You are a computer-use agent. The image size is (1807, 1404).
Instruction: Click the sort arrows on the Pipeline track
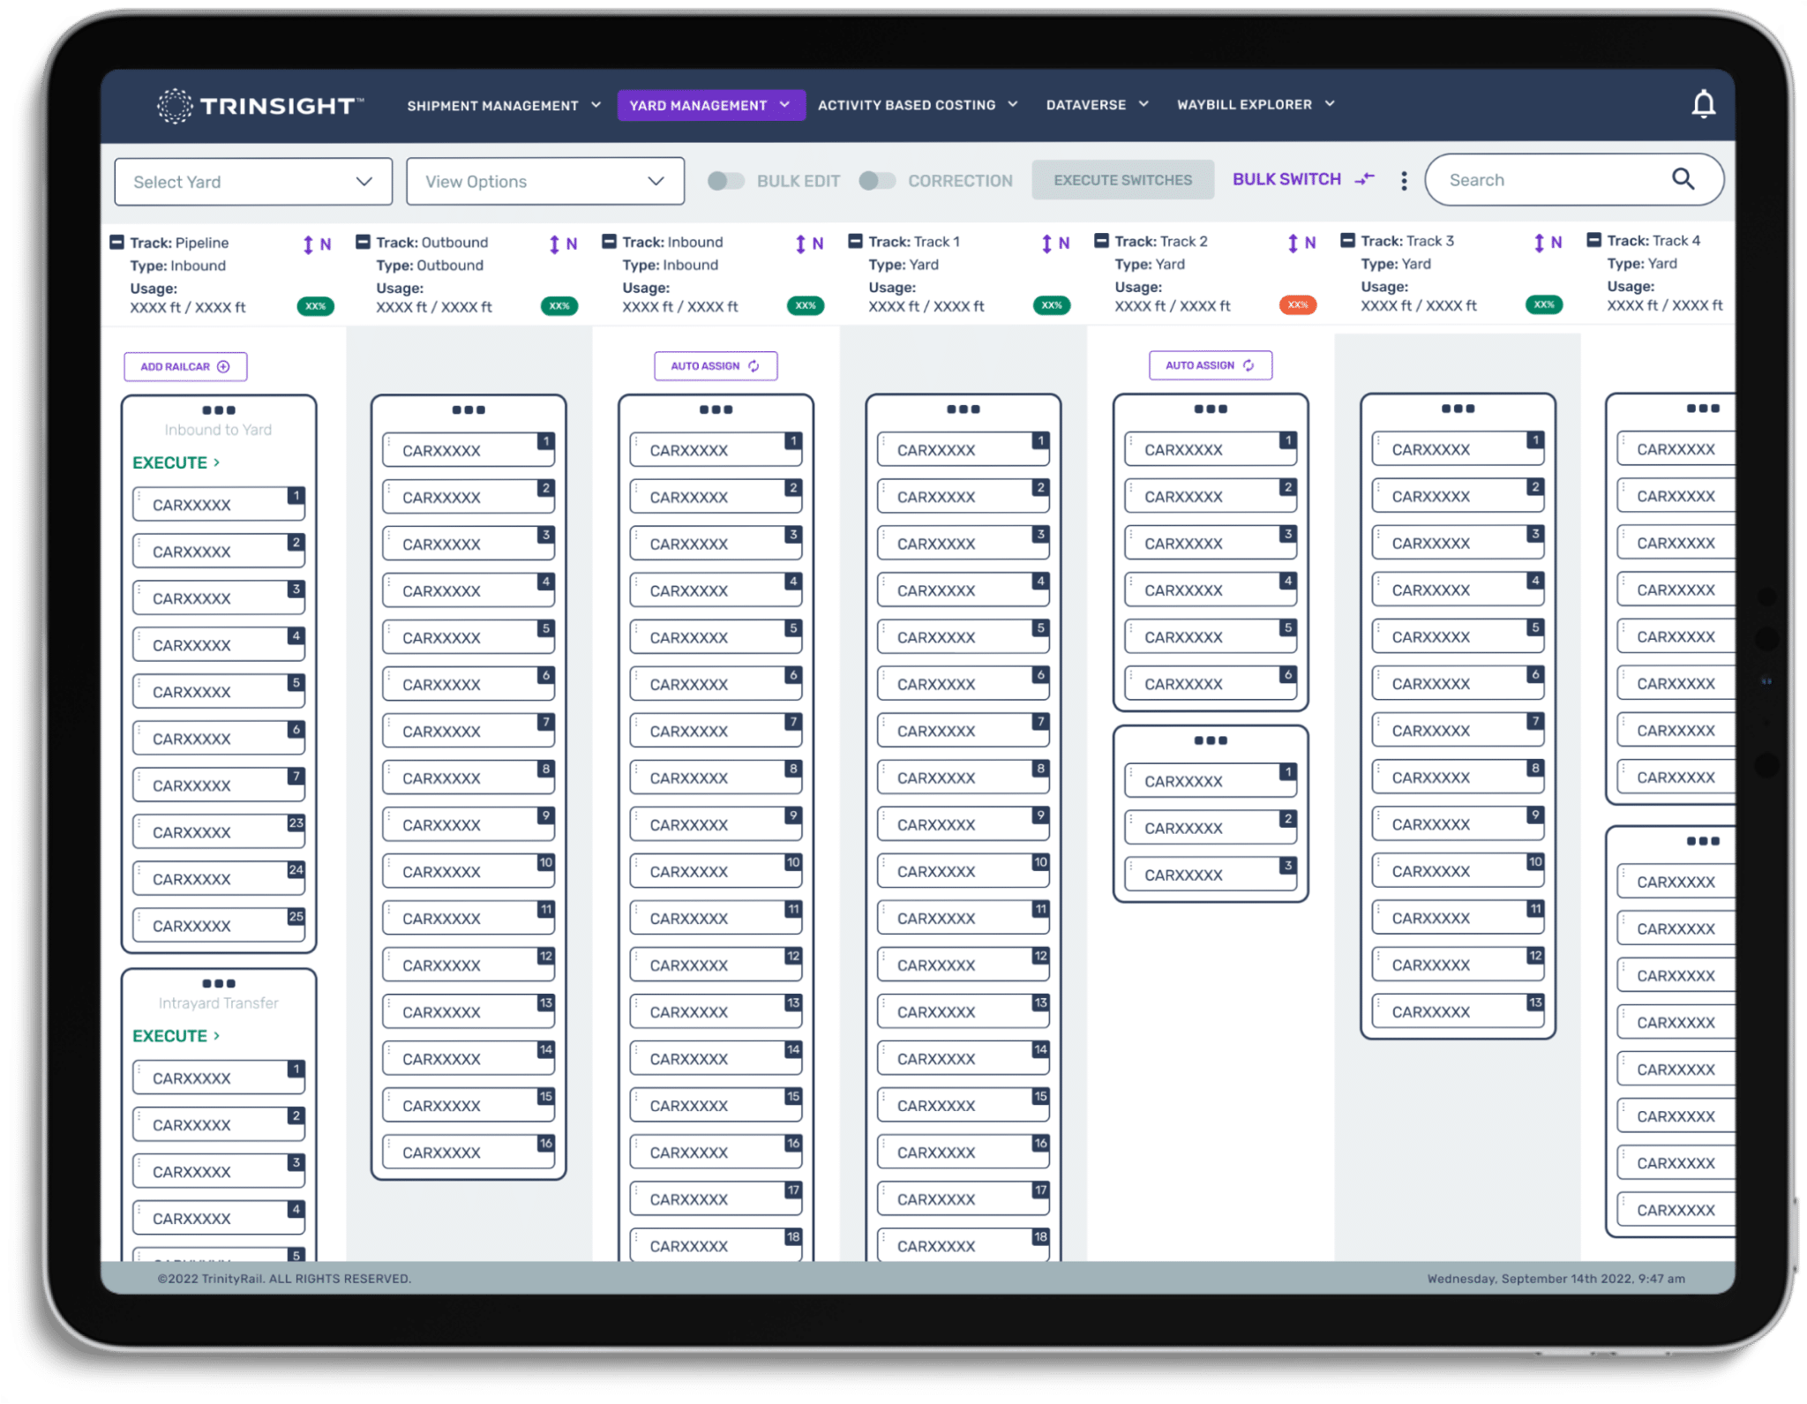308,244
